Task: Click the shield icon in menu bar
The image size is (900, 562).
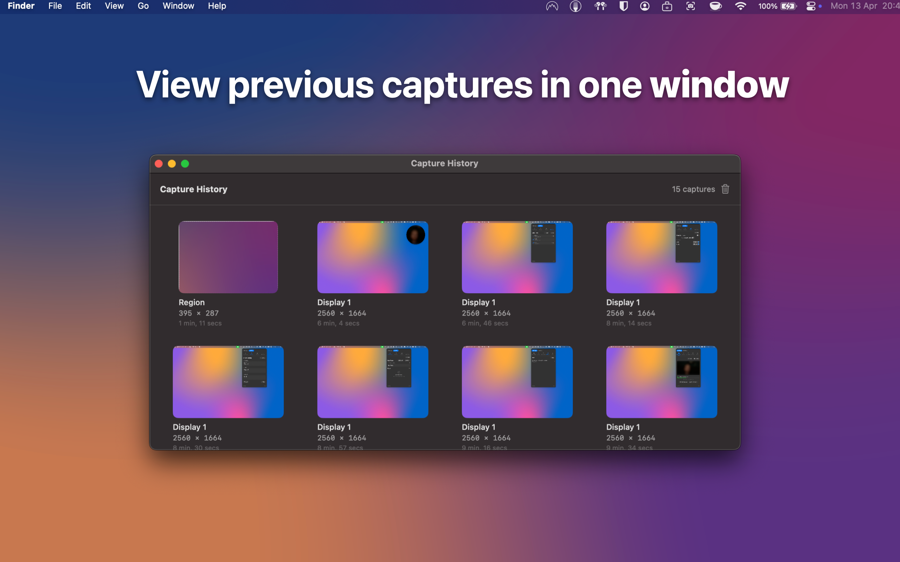Action: [624, 6]
